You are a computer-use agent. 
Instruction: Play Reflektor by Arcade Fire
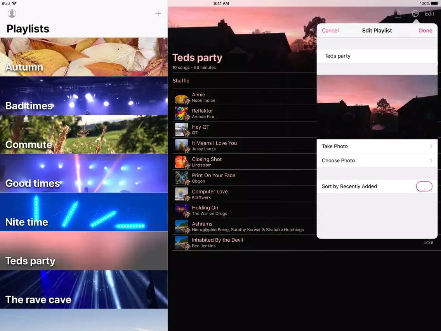pyautogui.click(x=244, y=113)
